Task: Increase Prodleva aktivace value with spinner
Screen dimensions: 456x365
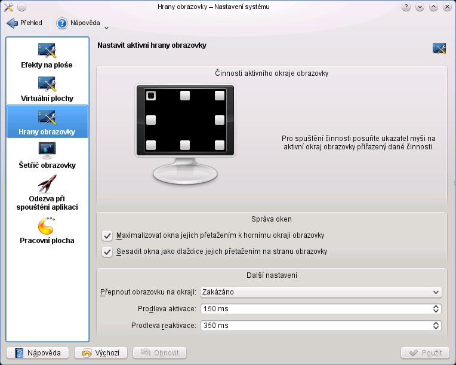Action: point(436,306)
